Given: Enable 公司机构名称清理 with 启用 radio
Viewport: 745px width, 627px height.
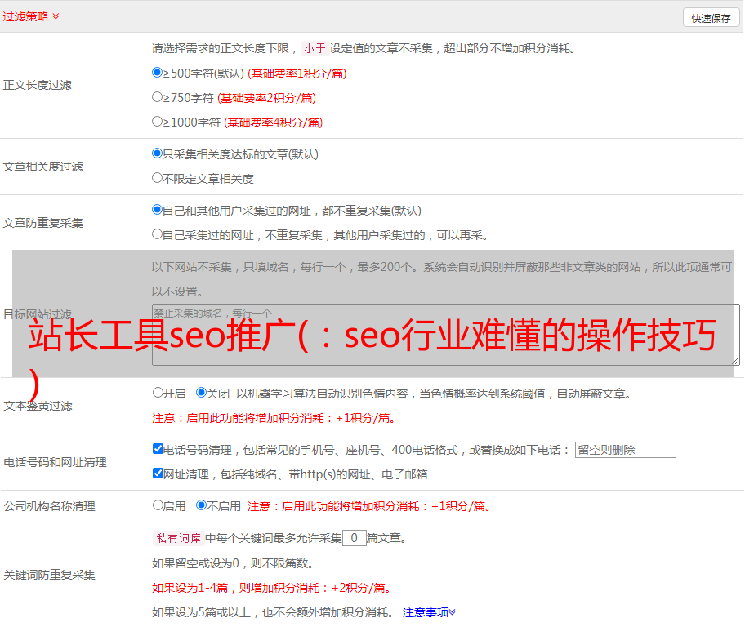Looking at the screenshot, I should coord(158,505).
